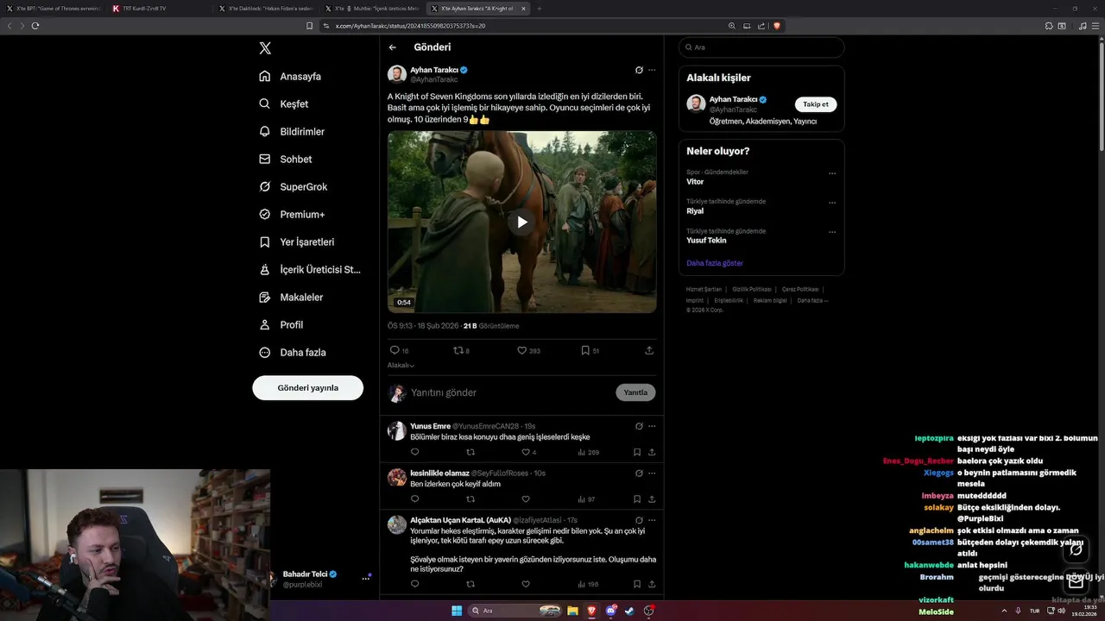Open more options on Yunus Emre's reply

(652, 425)
